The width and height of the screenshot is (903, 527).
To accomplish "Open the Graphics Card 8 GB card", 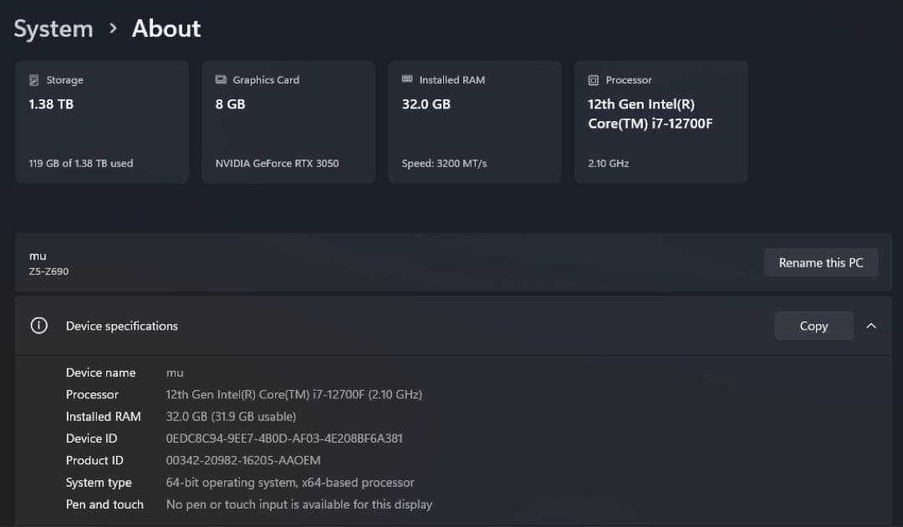I will click(x=288, y=122).
